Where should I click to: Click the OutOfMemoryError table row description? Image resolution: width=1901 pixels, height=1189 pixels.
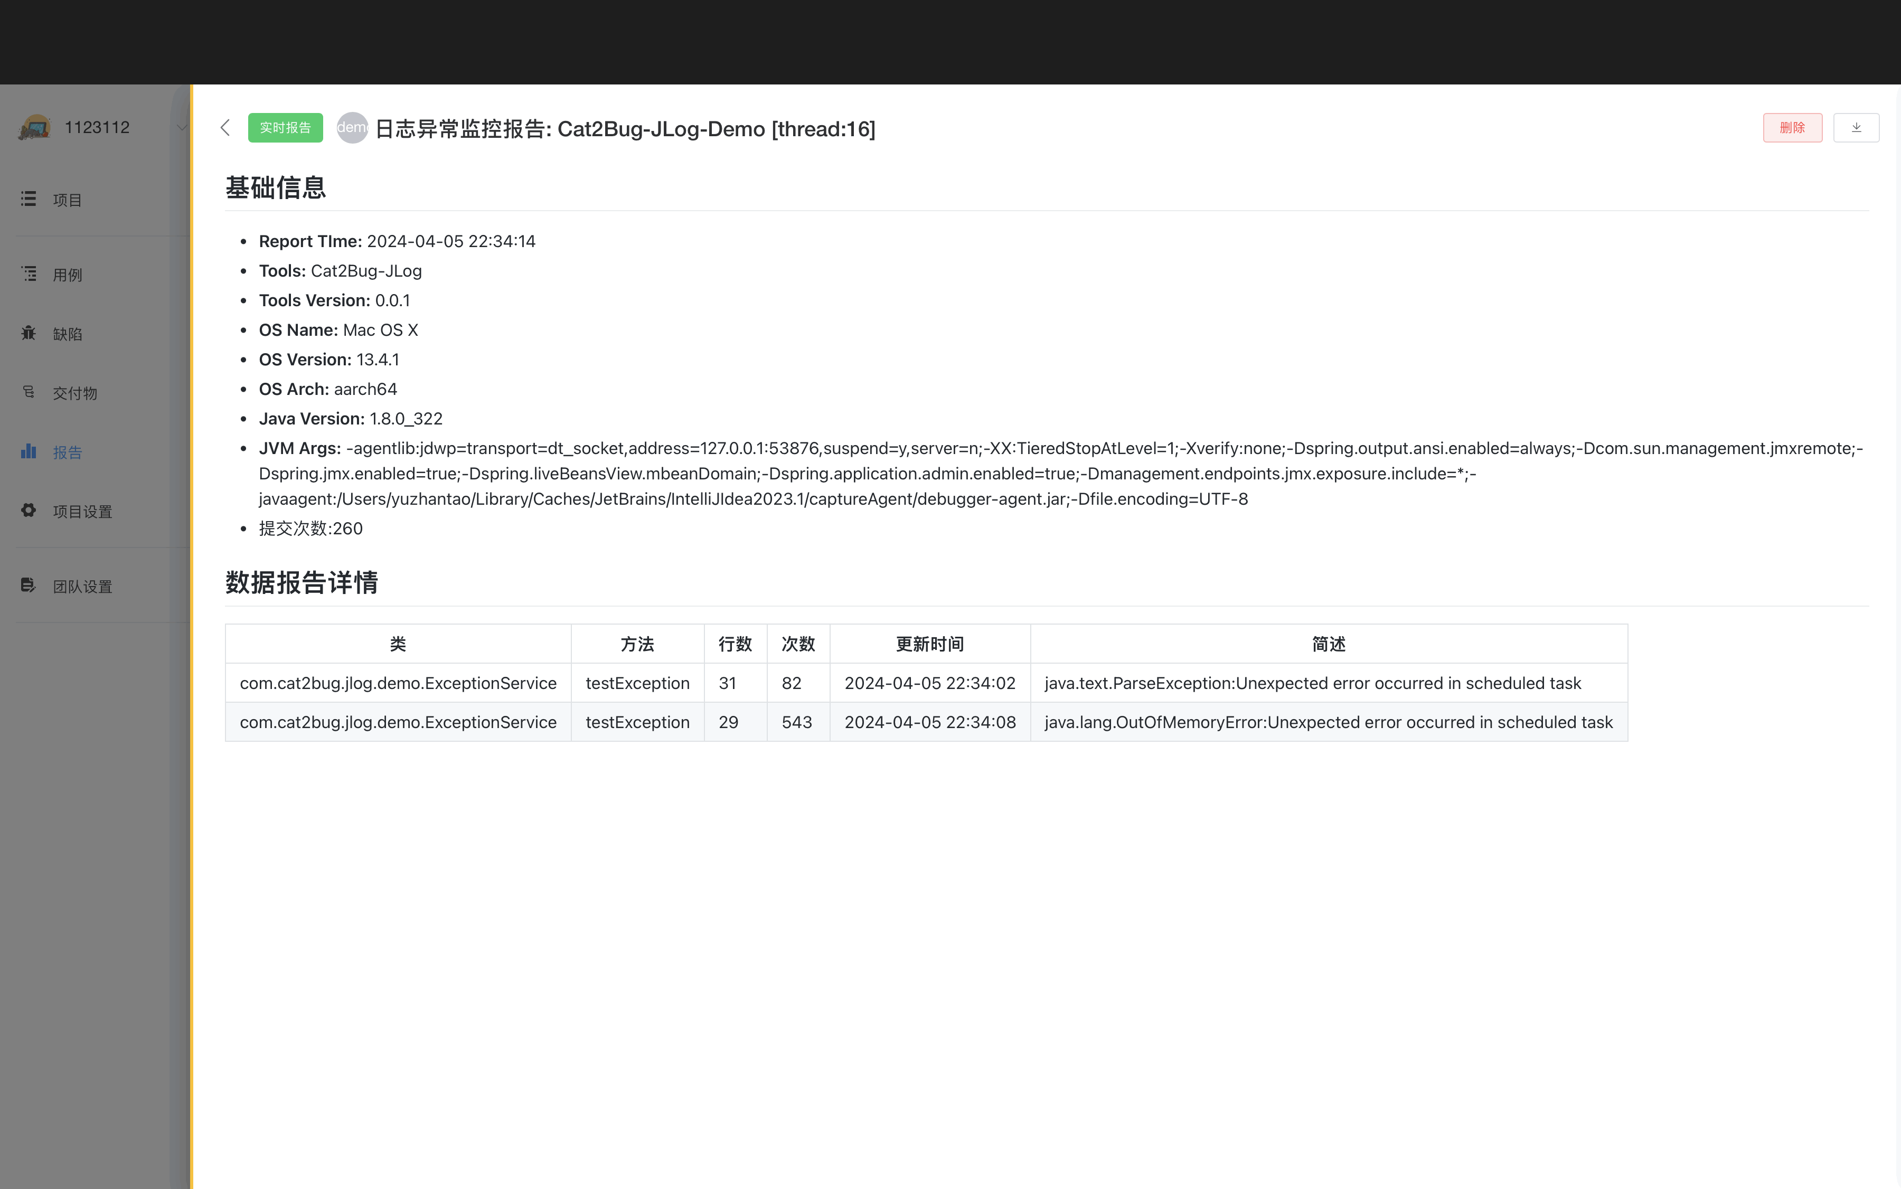point(1328,722)
